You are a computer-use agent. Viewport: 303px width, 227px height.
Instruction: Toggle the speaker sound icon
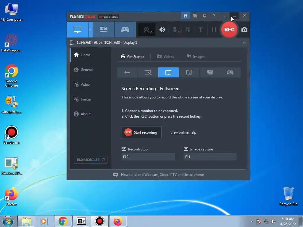[162, 30]
